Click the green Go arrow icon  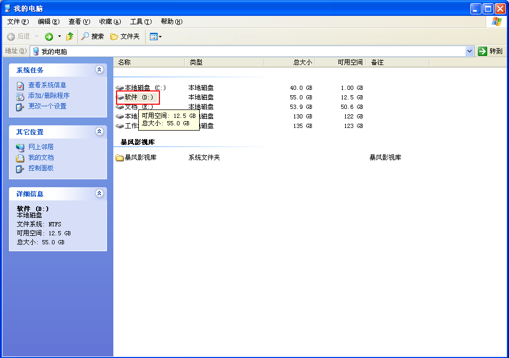483,51
